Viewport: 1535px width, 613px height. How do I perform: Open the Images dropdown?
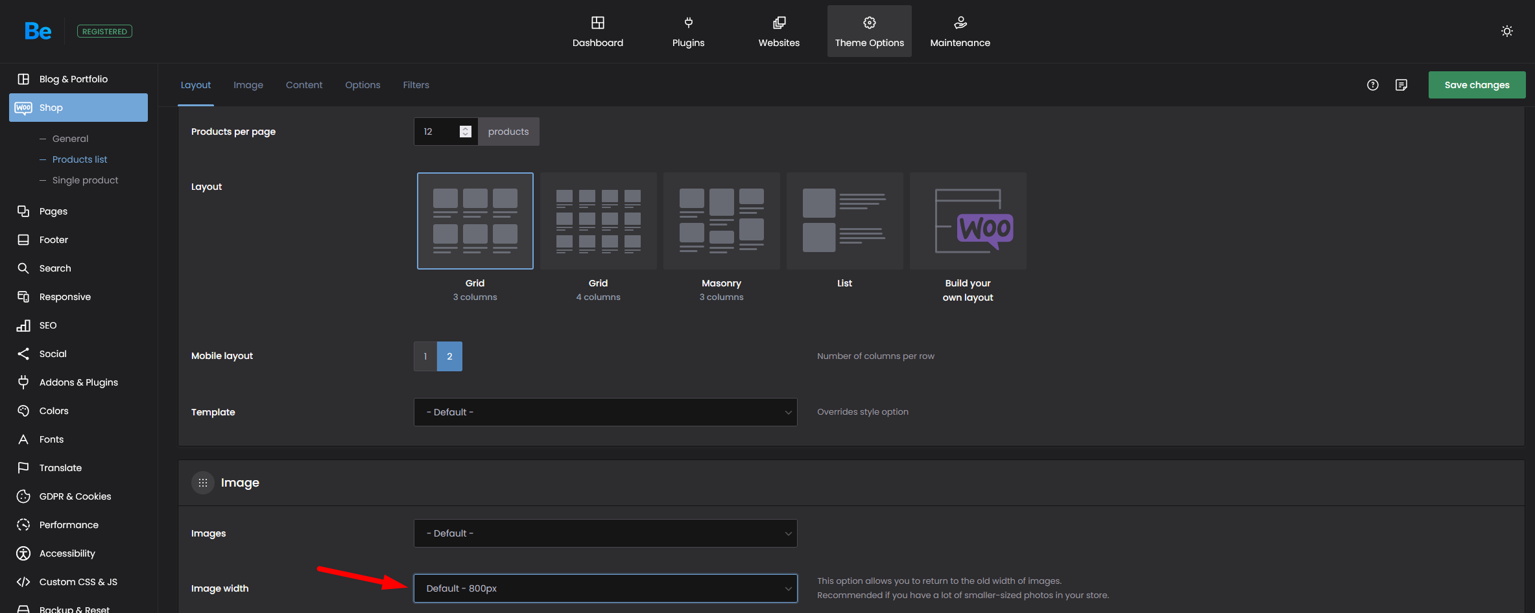click(605, 533)
